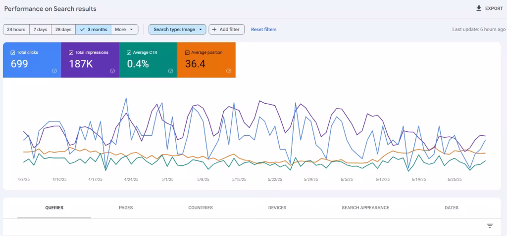Switch to the Pages tab
This screenshot has height=236, width=507.
[126, 208]
